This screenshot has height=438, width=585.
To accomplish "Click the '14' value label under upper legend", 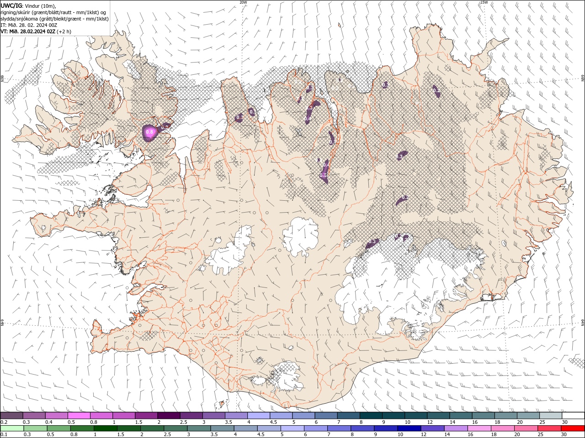I will tap(452, 422).
